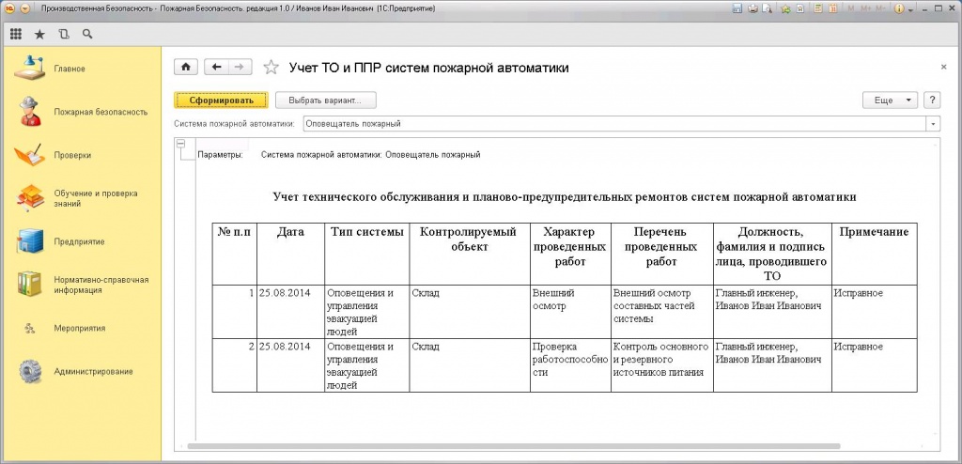Viewport: 962px width, 464px height.
Task: Open Система пожарной автоматики dropdown arrow
Action: (933, 123)
